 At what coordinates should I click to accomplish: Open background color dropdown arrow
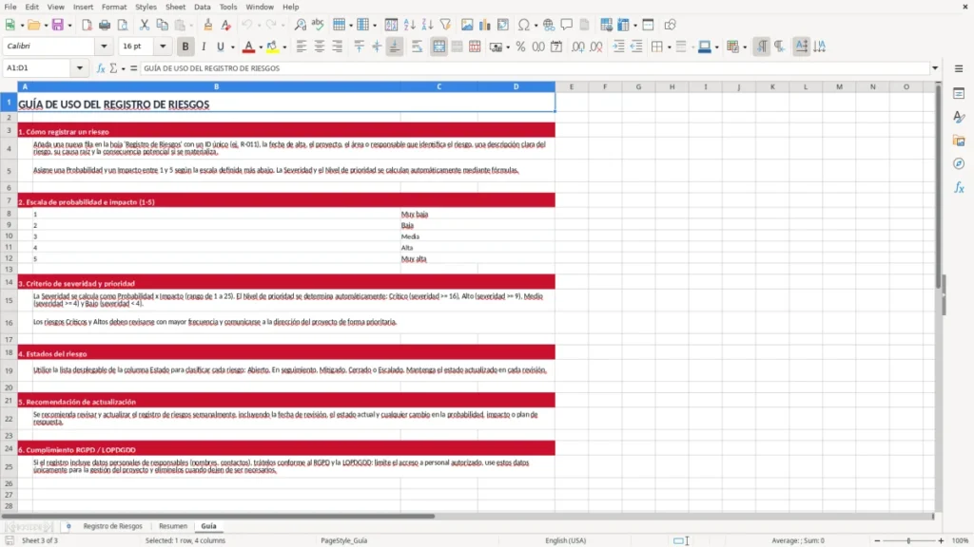point(284,47)
